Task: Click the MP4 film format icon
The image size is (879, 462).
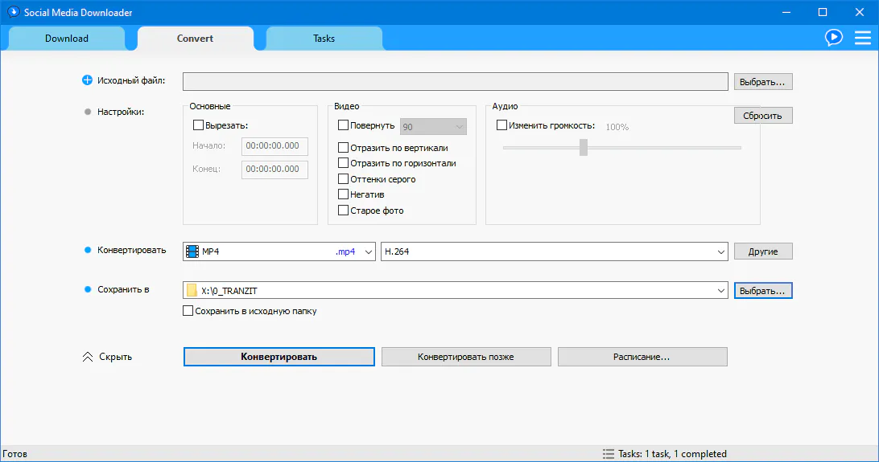Action: (192, 251)
